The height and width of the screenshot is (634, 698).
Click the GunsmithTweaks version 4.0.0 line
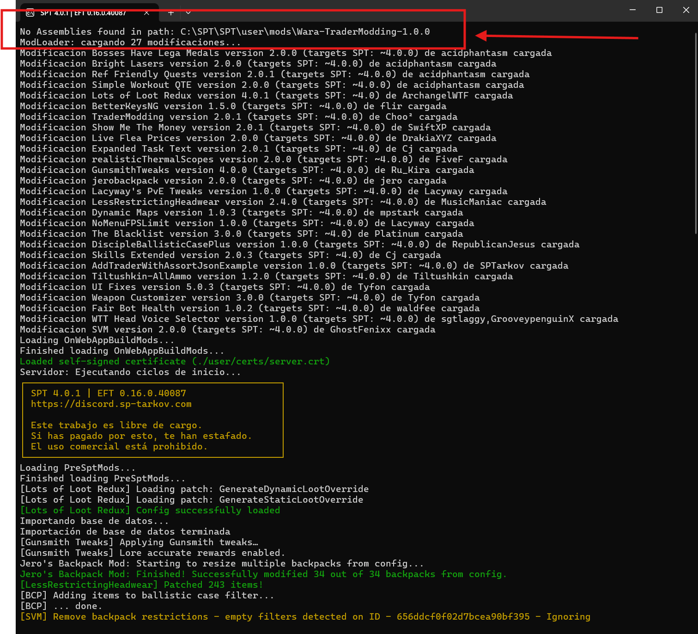pos(247,170)
